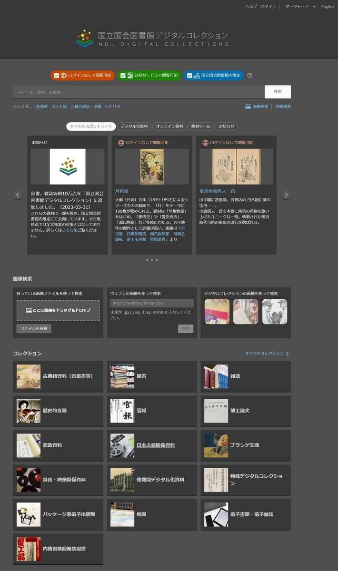The image size is (338, 571).
Task: Open 歴史的音源 collection tile
Action: [58, 411]
